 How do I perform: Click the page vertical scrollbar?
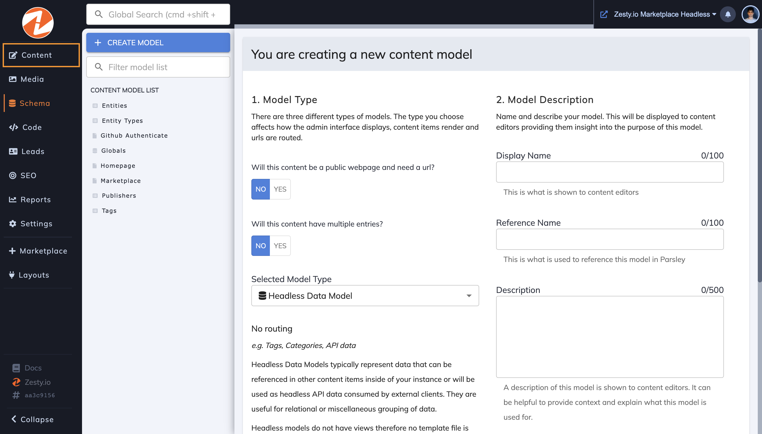pyautogui.click(x=759, y=155)
